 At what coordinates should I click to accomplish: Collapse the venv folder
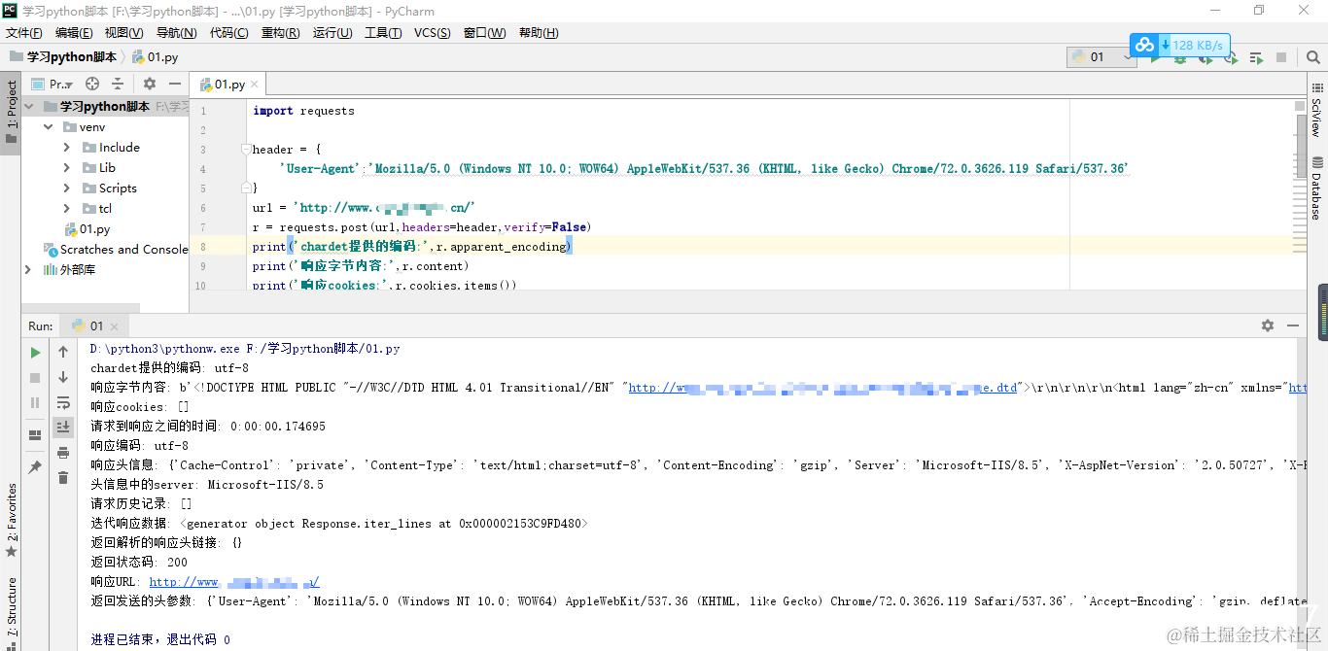(x=49, y=127)
